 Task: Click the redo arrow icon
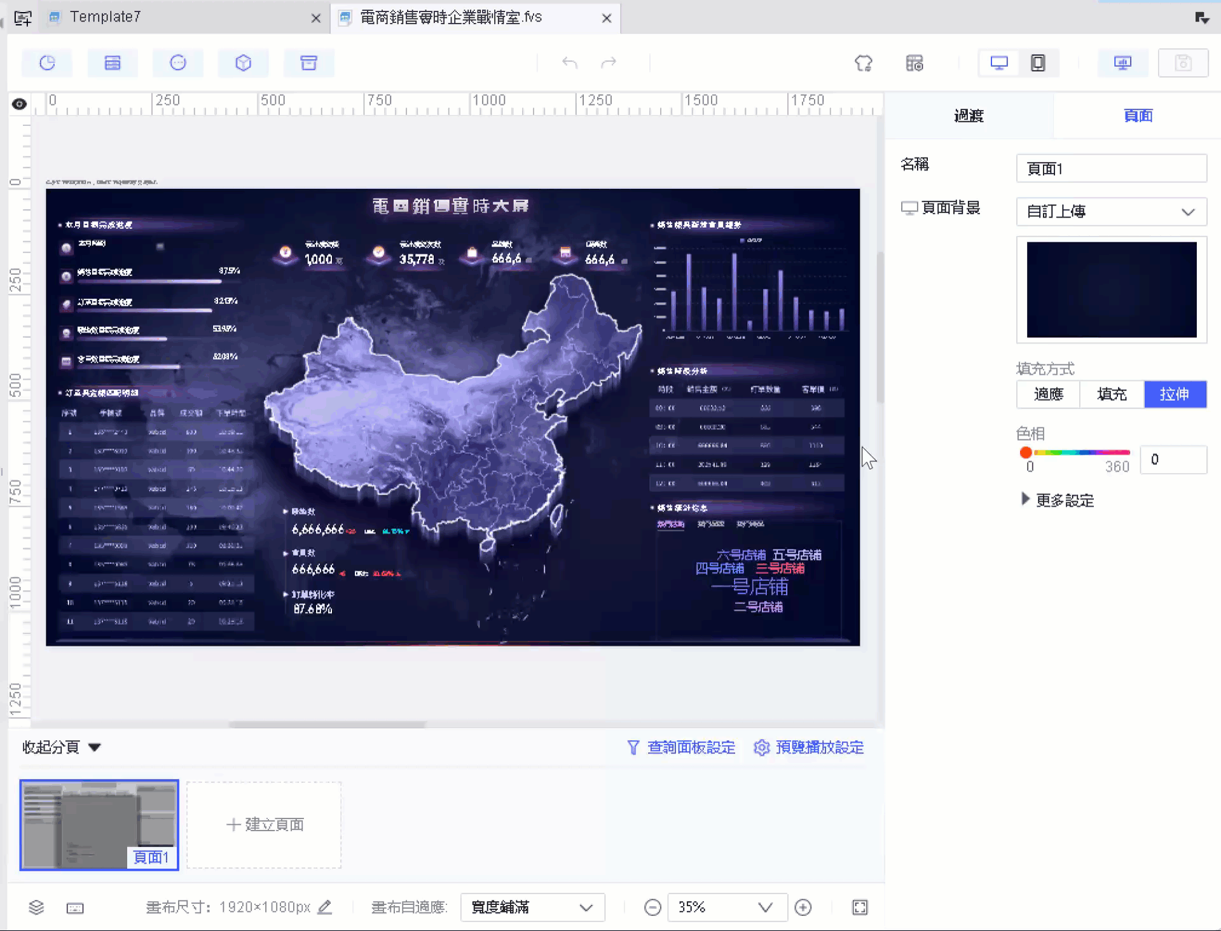pyautogui.click(x=609, y=63)
